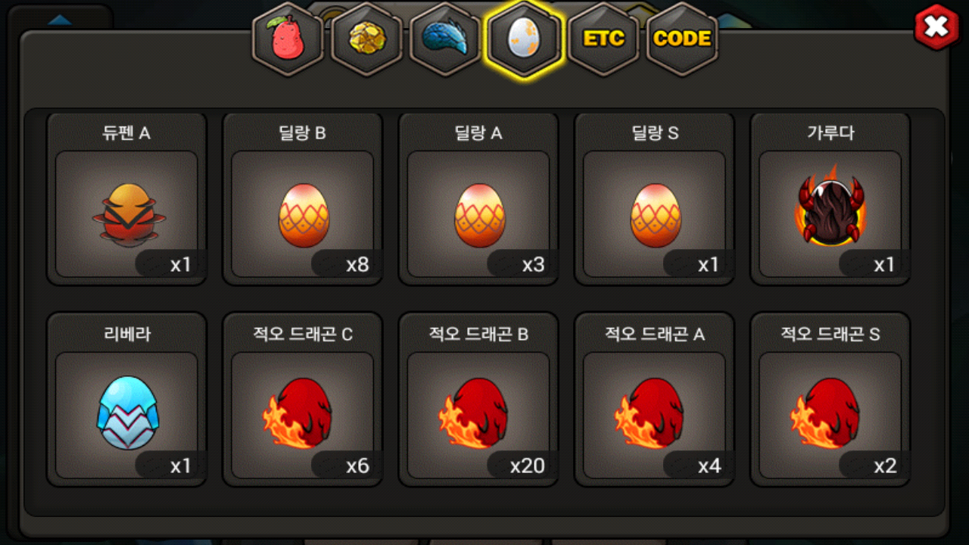Switch to the gold nugget tab
Image resolution: width=969 pixels, height=545 pixels.
tap(367, 39)
